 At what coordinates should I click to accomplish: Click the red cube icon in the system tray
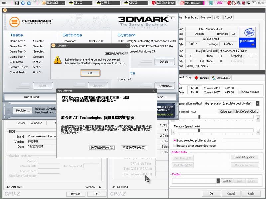tap(229, 3)
